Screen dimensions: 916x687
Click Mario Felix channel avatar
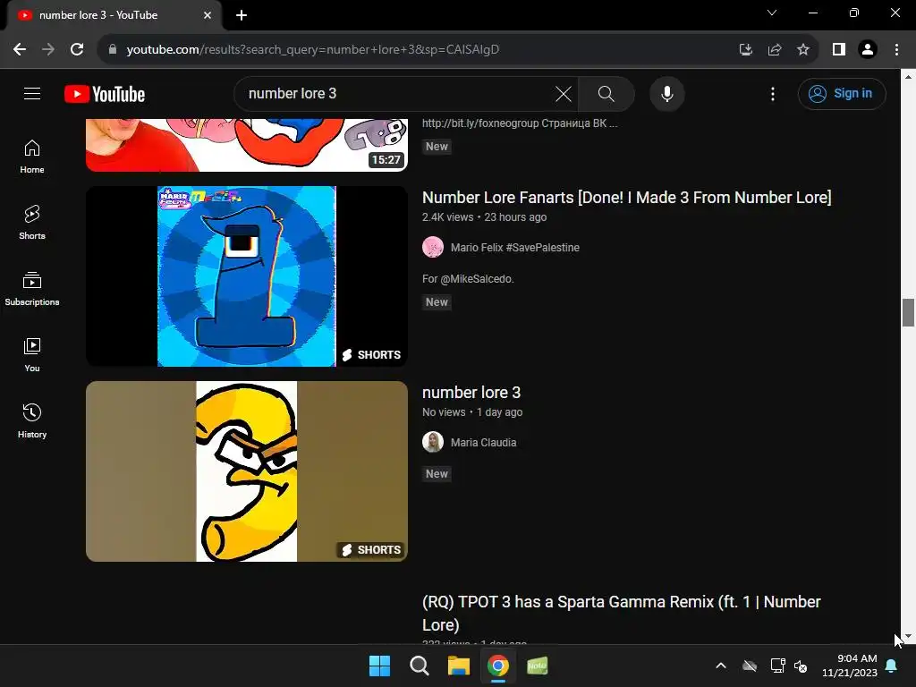point(433,247)
